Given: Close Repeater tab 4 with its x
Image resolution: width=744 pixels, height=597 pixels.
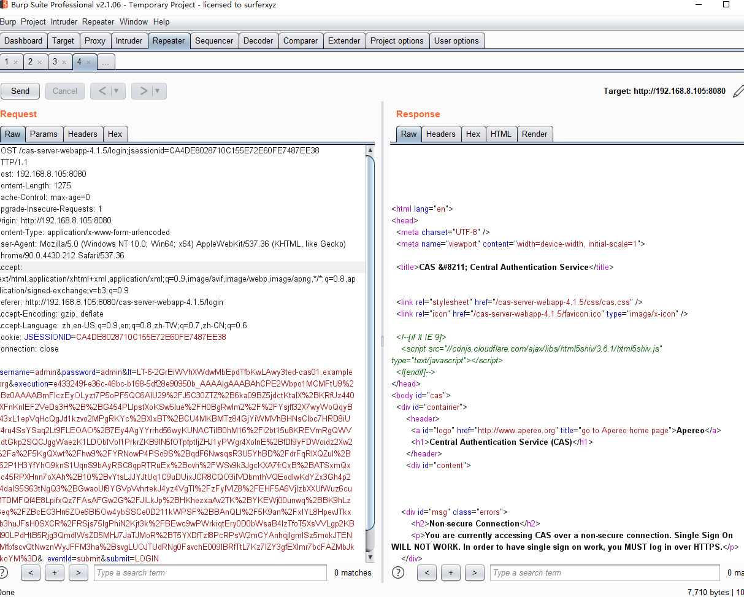Looking at the screenshot, I should [88, 63].
